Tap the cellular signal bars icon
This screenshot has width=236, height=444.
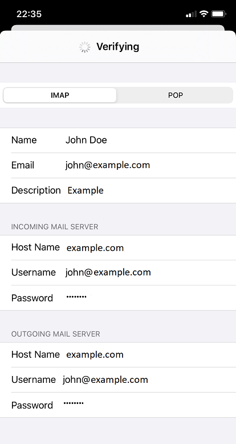(x=191, y=14)
